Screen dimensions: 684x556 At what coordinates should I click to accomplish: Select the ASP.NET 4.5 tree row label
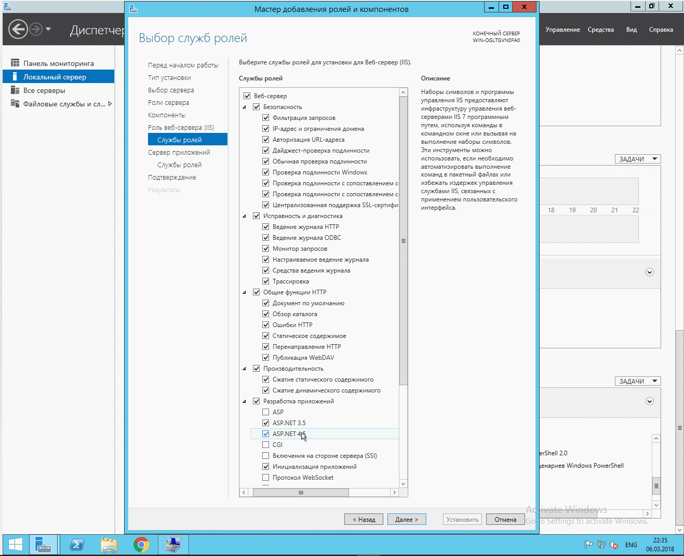pyautogui.click(x=289, y=434)
